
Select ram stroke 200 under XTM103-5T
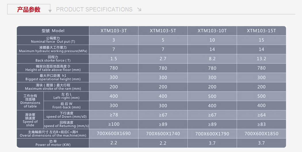tap(163, 87)
